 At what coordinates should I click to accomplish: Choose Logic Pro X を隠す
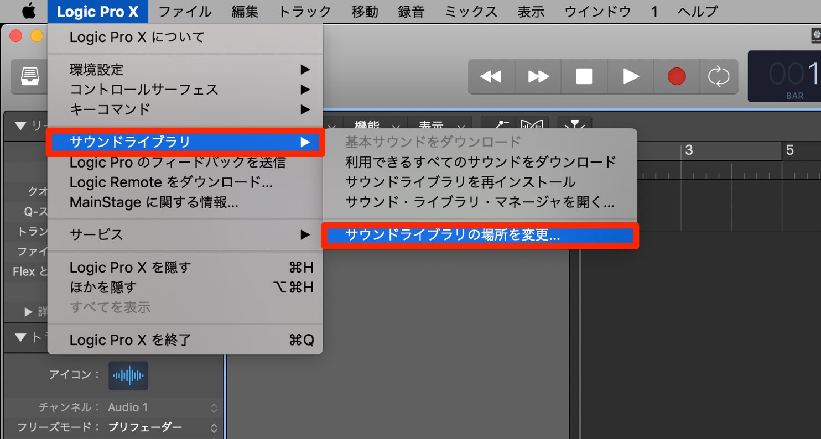click(x=185, y=268)
